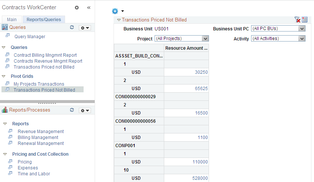Open the Queries pagelet gear menu
Viewport: 314px width, 182px height.
point(85,28)
